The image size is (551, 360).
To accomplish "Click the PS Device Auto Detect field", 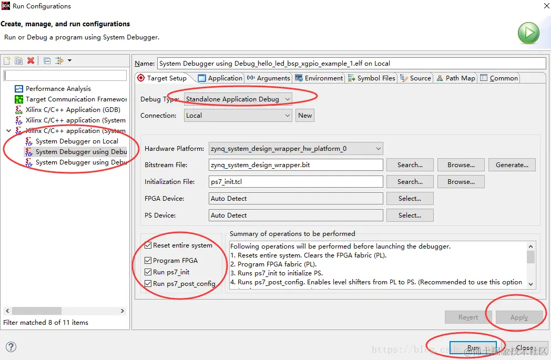I will pyautogui.click(x=295, y=215).
